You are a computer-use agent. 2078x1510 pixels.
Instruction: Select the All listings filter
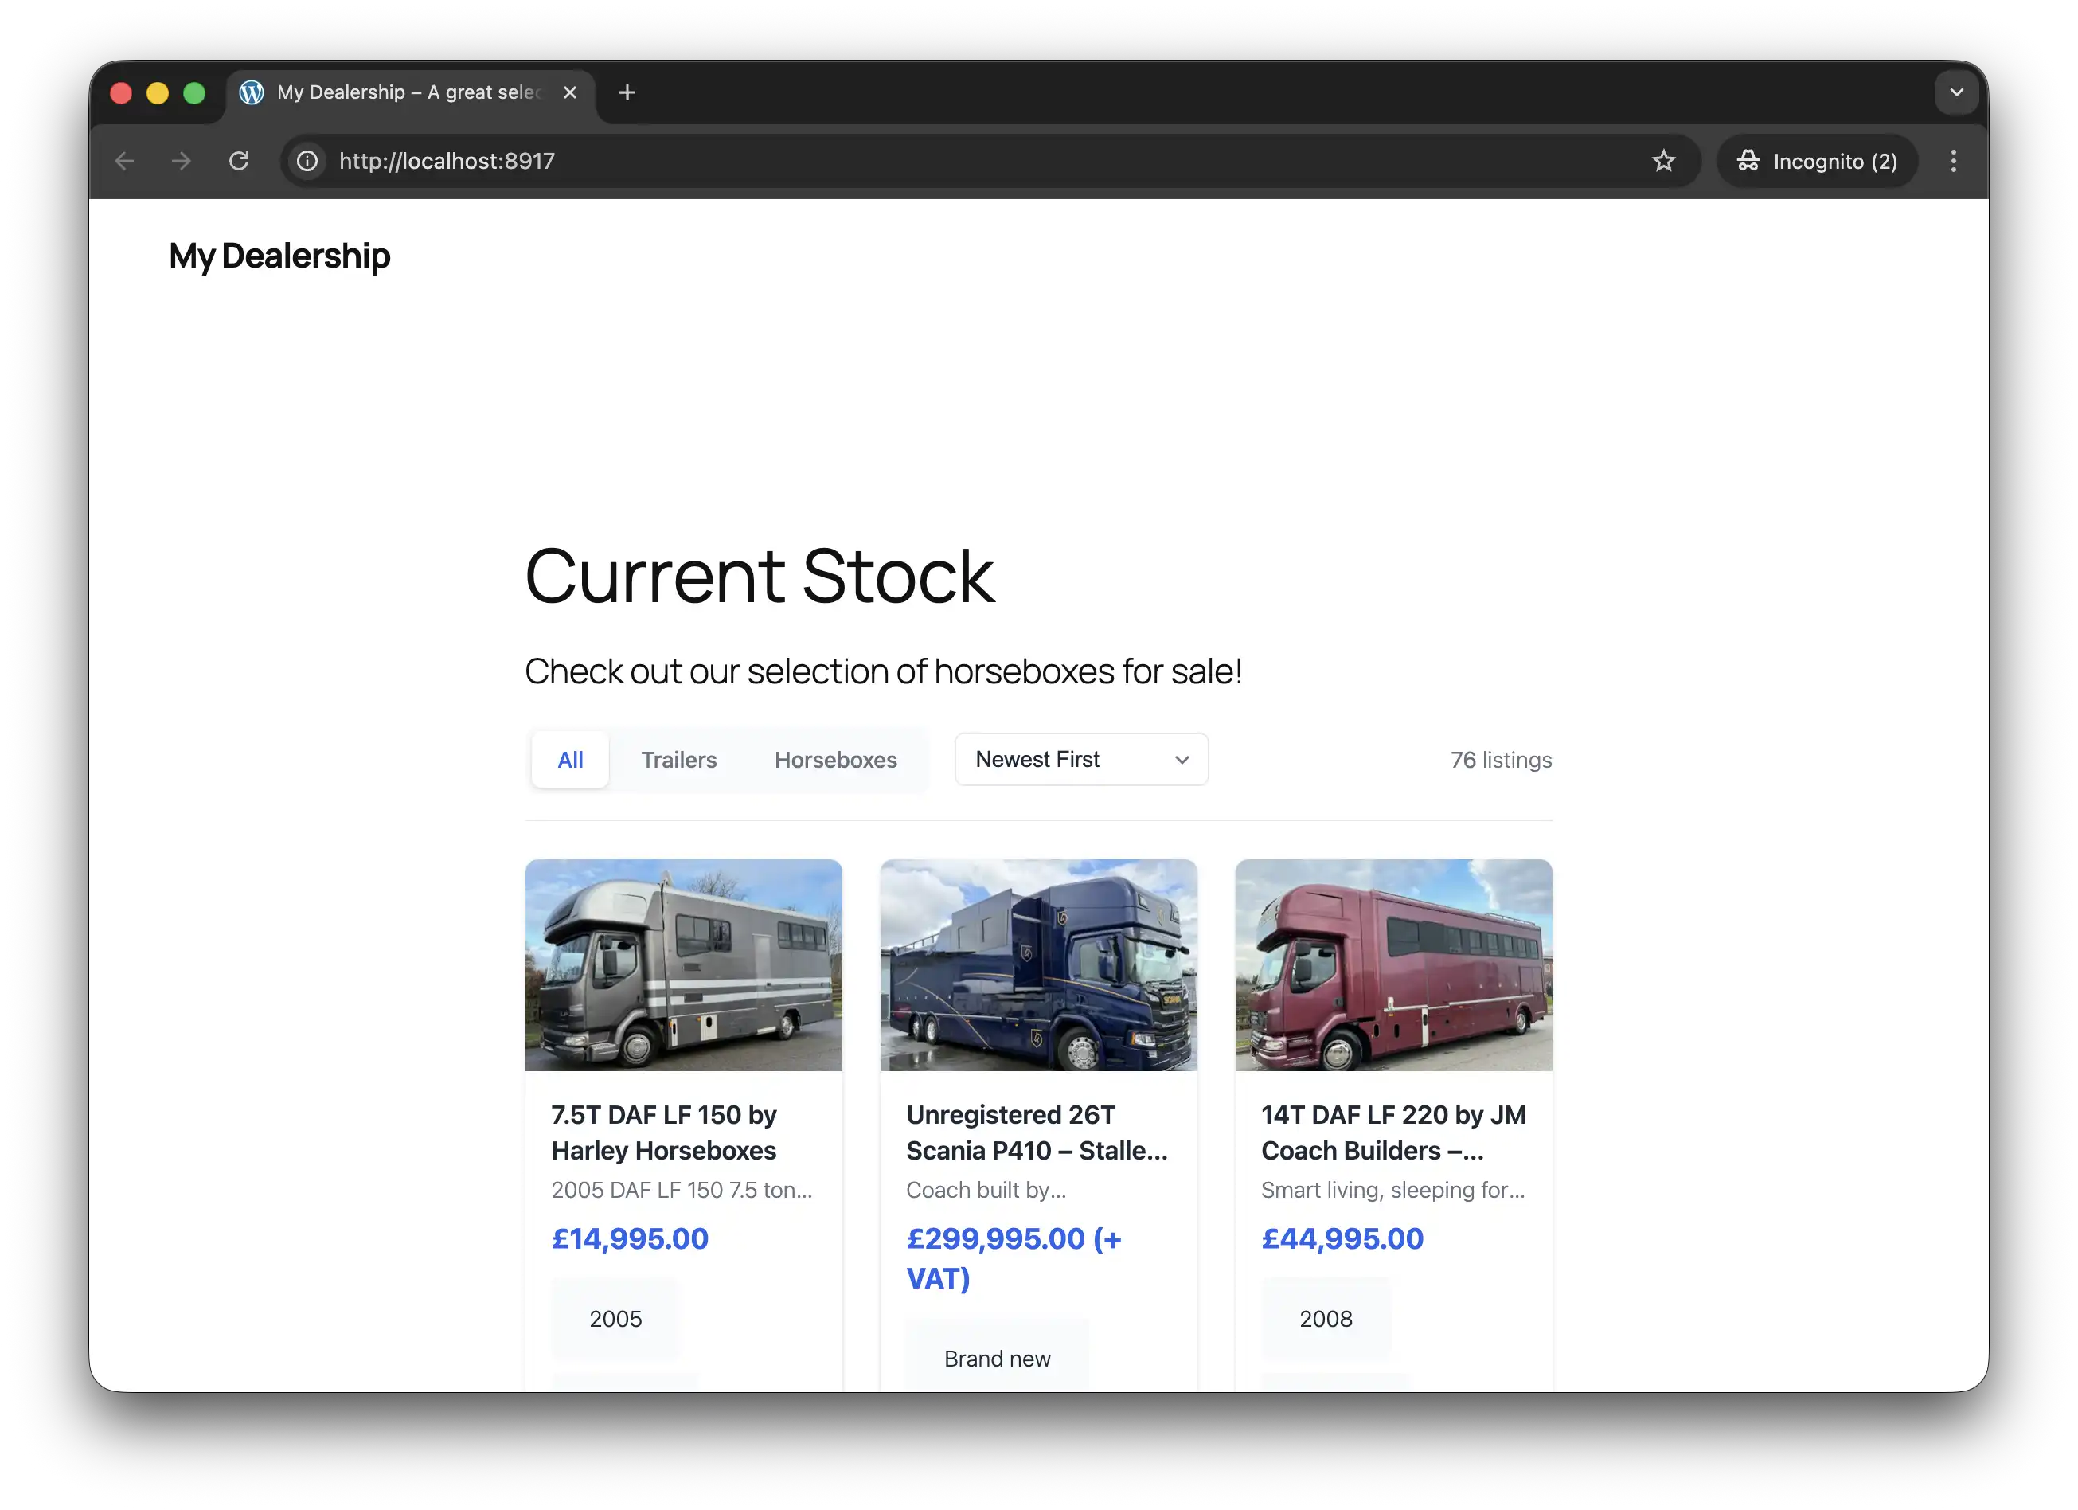pyautogui.click(x=569, y=759)
